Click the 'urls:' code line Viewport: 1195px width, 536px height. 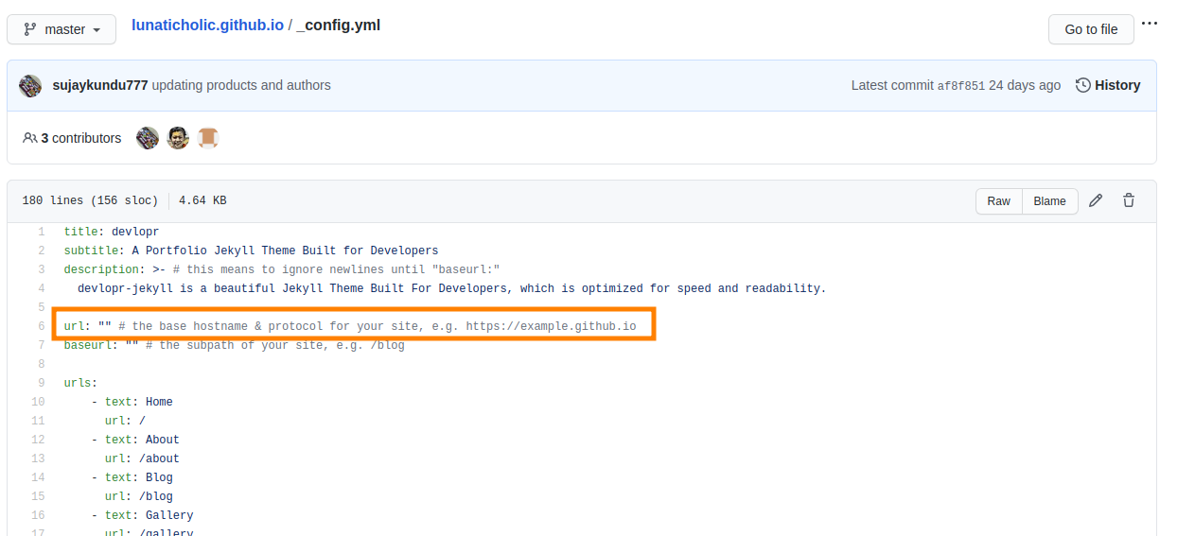pos(81,383)
